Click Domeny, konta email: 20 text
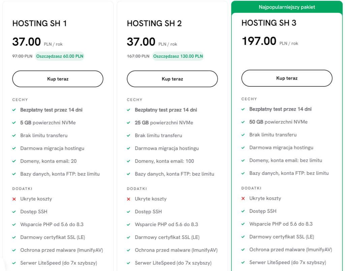Viewport: 345px width, 271px height. 49,161
